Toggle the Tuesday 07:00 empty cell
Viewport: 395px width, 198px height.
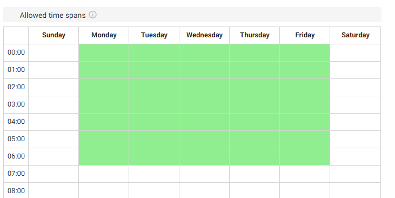point(154,174)
